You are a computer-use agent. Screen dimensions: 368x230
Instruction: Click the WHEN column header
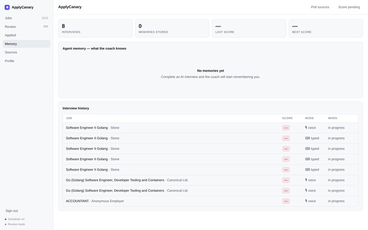(332, 118)
